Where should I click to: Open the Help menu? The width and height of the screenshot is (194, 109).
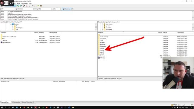[x=30, y=3]
